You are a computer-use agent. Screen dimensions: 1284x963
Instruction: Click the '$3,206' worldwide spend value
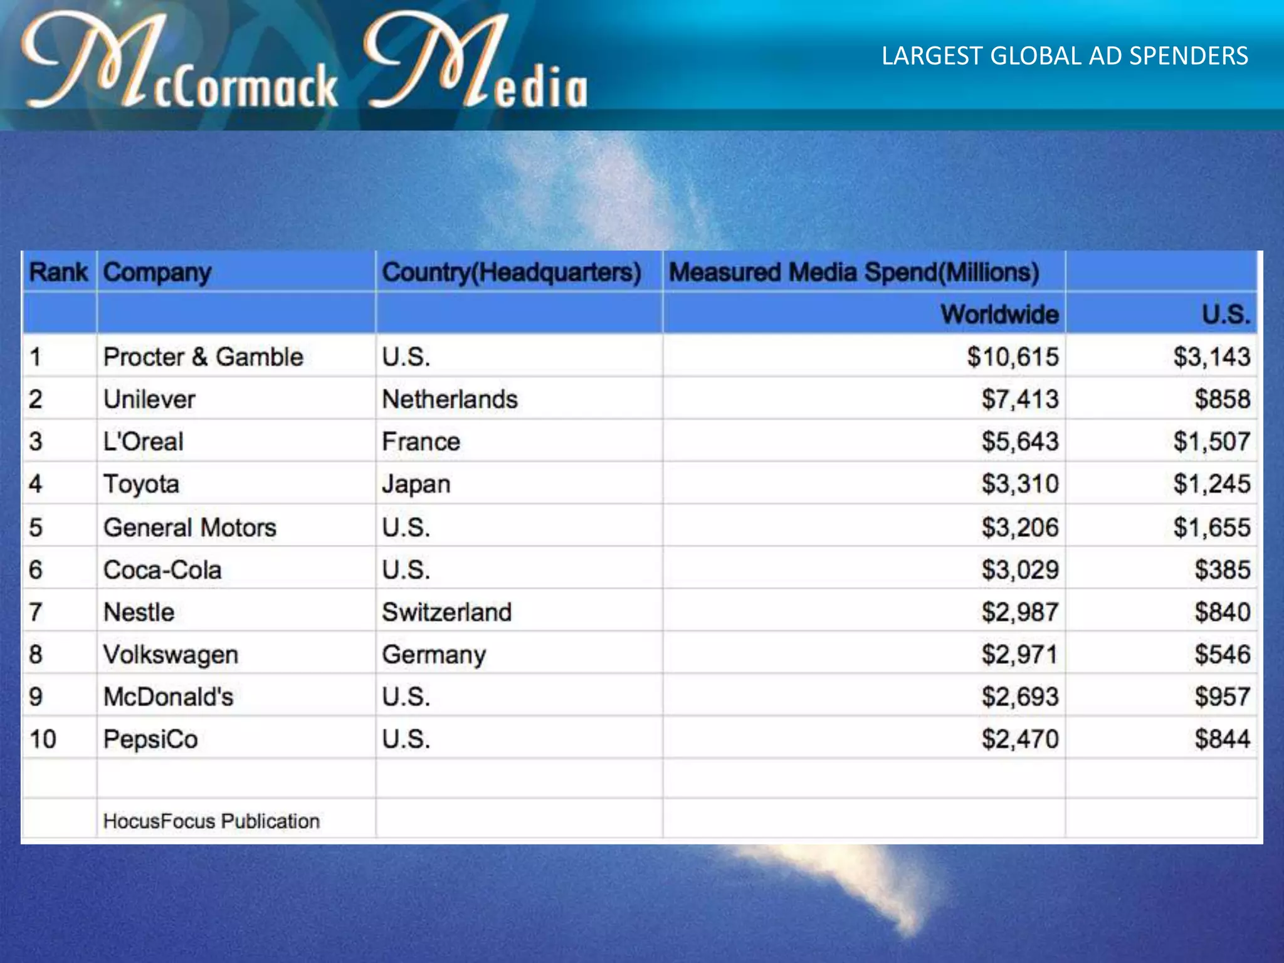pos(1020,527)
